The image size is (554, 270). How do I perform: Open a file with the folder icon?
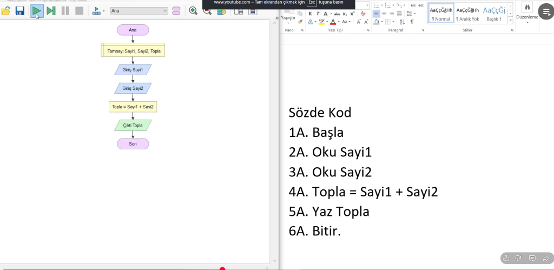[x=6, y=10]
